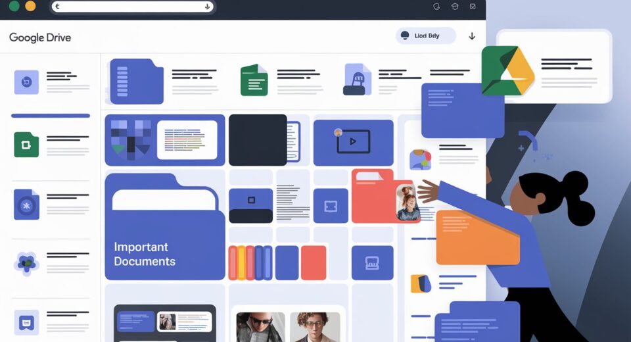Open the Google Drive triangle logo card

(555, 66)
